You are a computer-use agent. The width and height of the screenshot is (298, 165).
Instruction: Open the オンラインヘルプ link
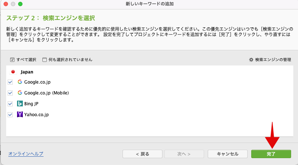26,154
